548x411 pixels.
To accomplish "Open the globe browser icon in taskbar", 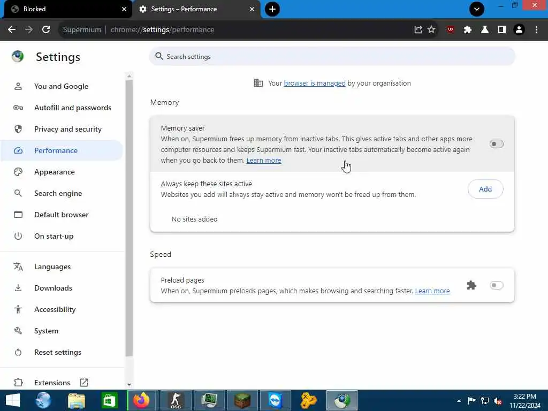I will [x=44, y=400].
